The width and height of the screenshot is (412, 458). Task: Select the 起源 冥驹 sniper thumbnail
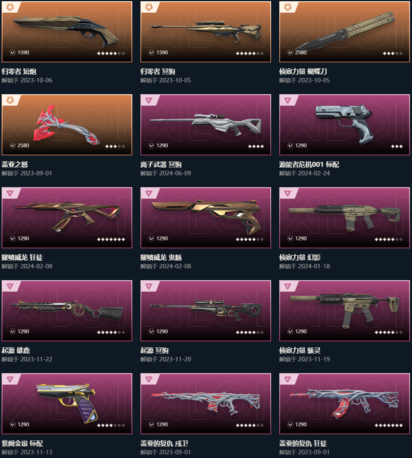(x=206, y=311)
